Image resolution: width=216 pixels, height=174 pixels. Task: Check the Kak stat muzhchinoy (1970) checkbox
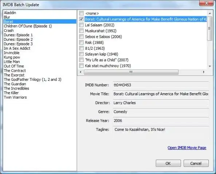81,66
